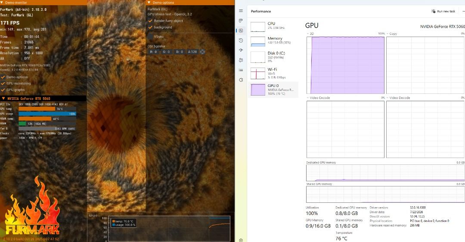Open the 3D engine graph dropdown

[308, 34]
